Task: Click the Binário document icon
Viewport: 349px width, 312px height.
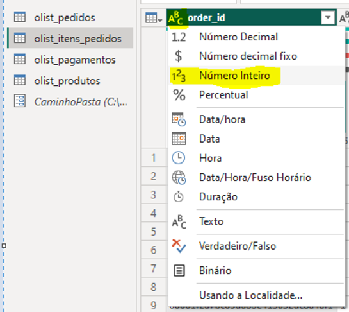Action: tap(179, 271)
